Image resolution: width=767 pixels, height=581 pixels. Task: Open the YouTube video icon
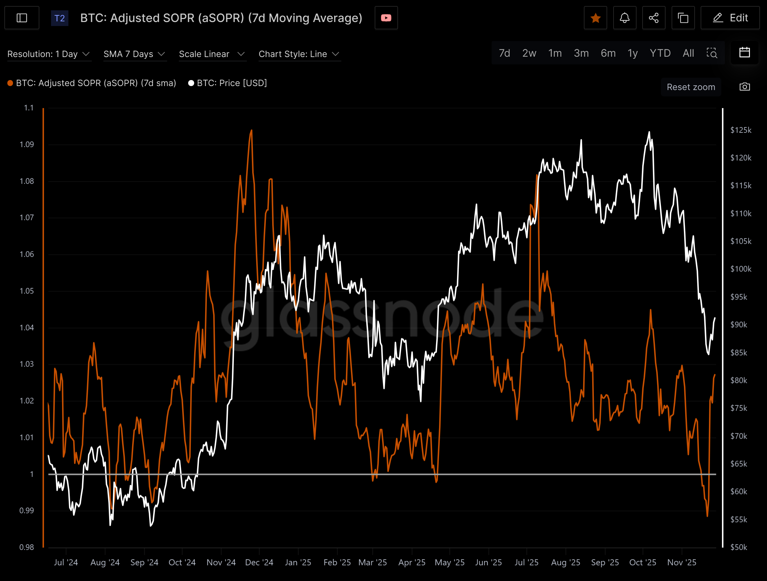tap(386, 18)
